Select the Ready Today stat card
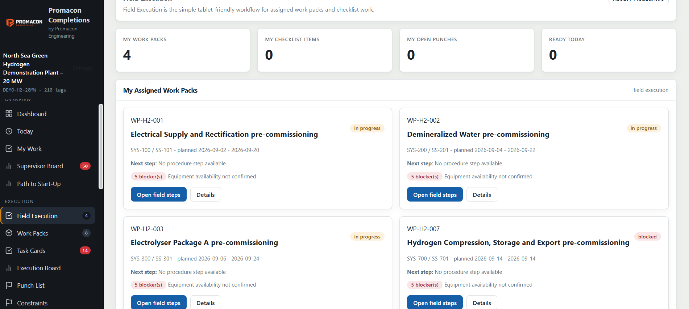Viewport: 689px width, 309px height. click(x=609, y=50)
